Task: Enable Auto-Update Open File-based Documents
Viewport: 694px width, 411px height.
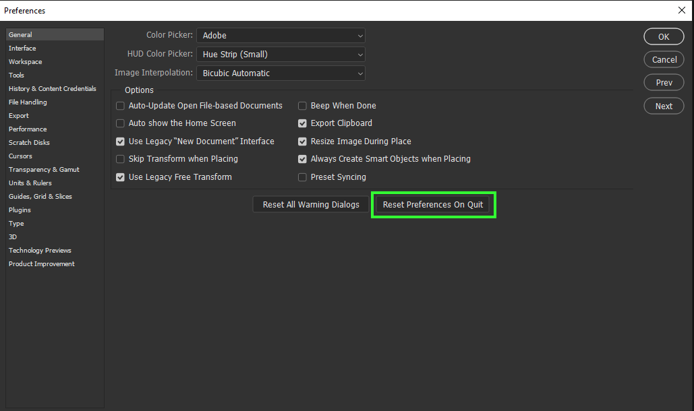Action: coord(120,106)
